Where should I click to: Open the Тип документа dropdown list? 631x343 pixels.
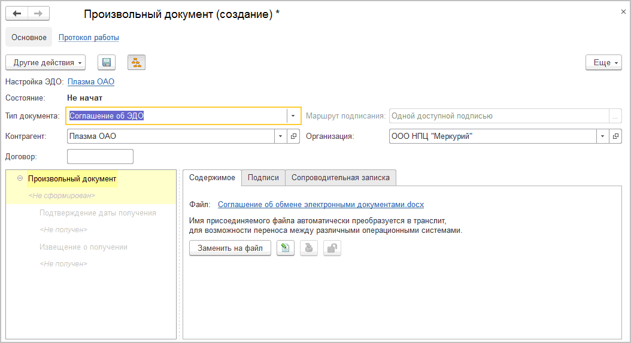pos(293,116)
